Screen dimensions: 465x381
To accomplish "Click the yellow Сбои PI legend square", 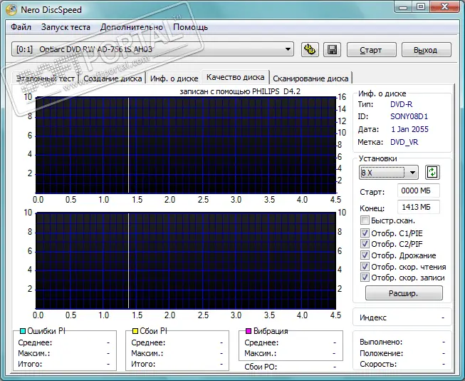I will coord(135,332).
